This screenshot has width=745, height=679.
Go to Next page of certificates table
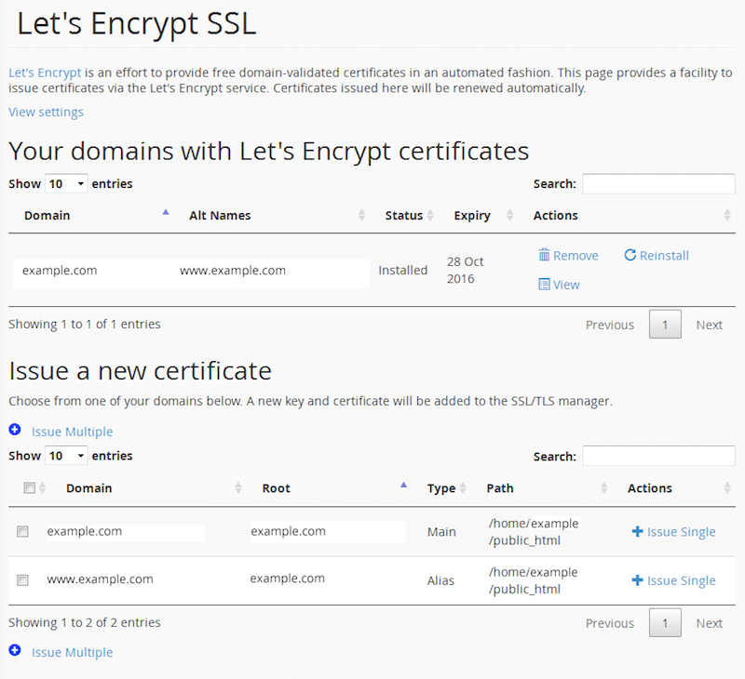[709, 325]
